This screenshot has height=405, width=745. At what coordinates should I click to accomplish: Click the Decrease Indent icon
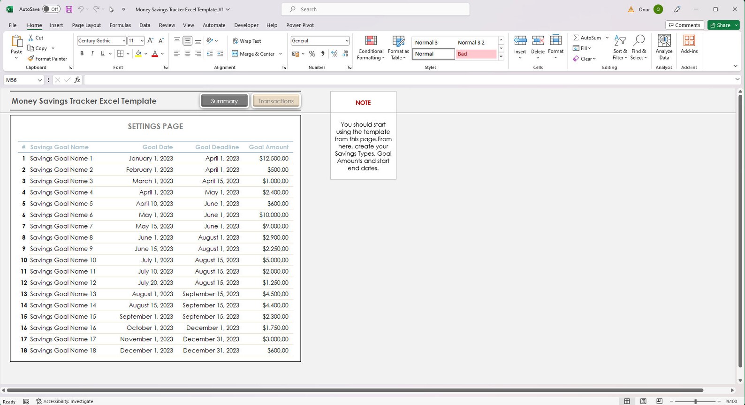point(210,53)
